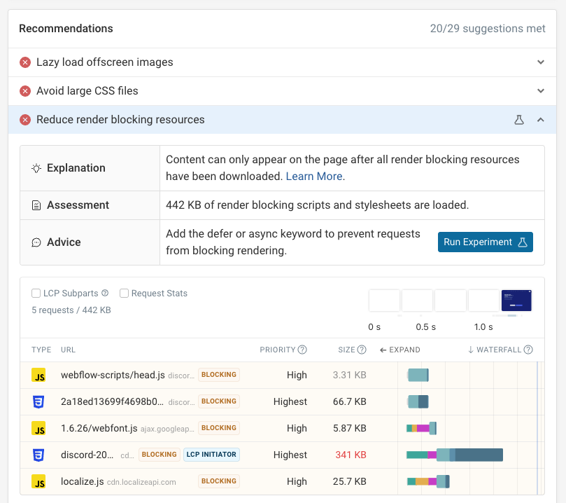566x503 pixels.
Task: Click the CSS icon for 2a18ed13699f4698b0 file
Action: pos(39,401)
